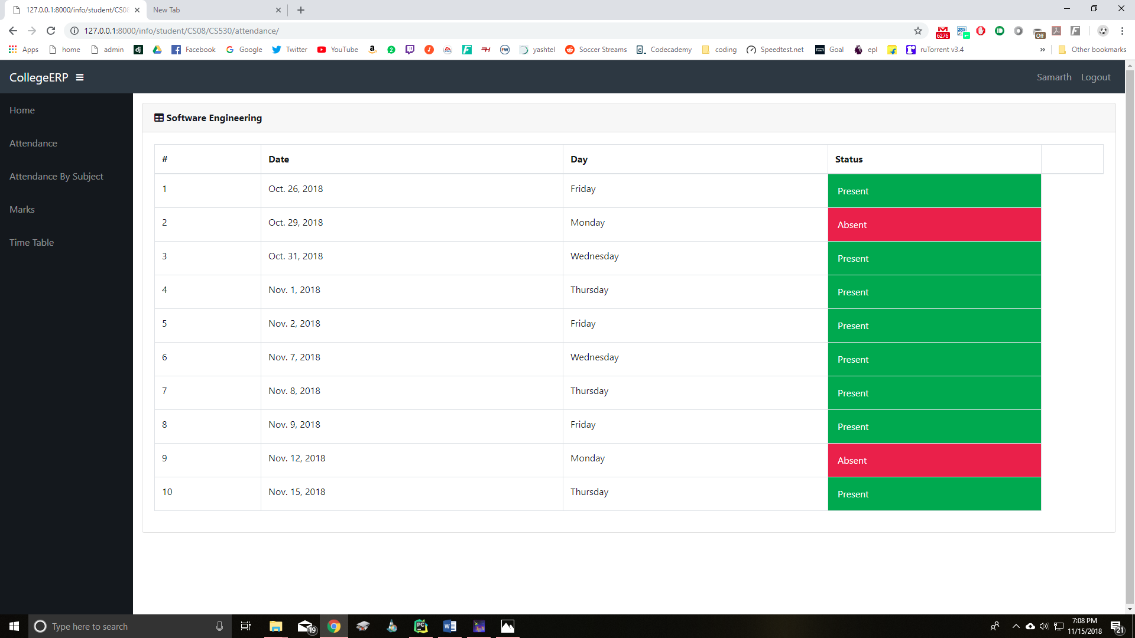The height and width of the screenshot is (638, 1135).
Task: Click Chrome icon in taskbar
Action: [334, 626]
